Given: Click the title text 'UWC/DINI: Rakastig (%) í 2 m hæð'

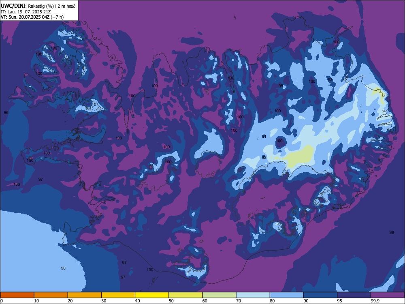Looking at the screenshot, I should coord(38,6).
